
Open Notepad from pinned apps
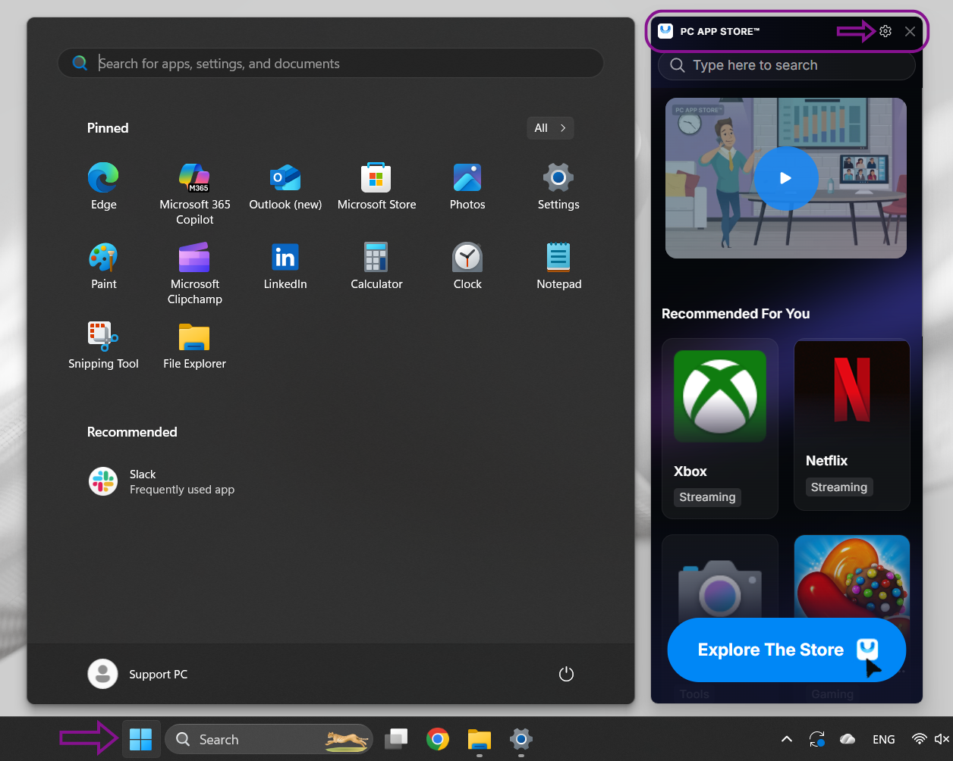[x=558, y=267]
